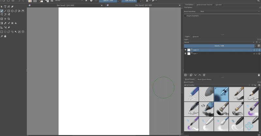Select the Gradient tool
Viewport: 261px width, 136px height.
pos(2,23)
